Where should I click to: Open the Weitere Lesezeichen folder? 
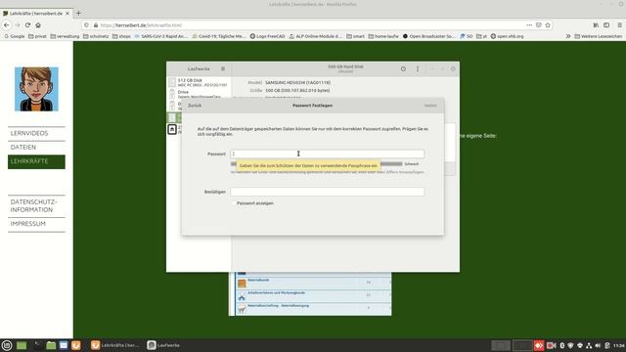point(598,36)
